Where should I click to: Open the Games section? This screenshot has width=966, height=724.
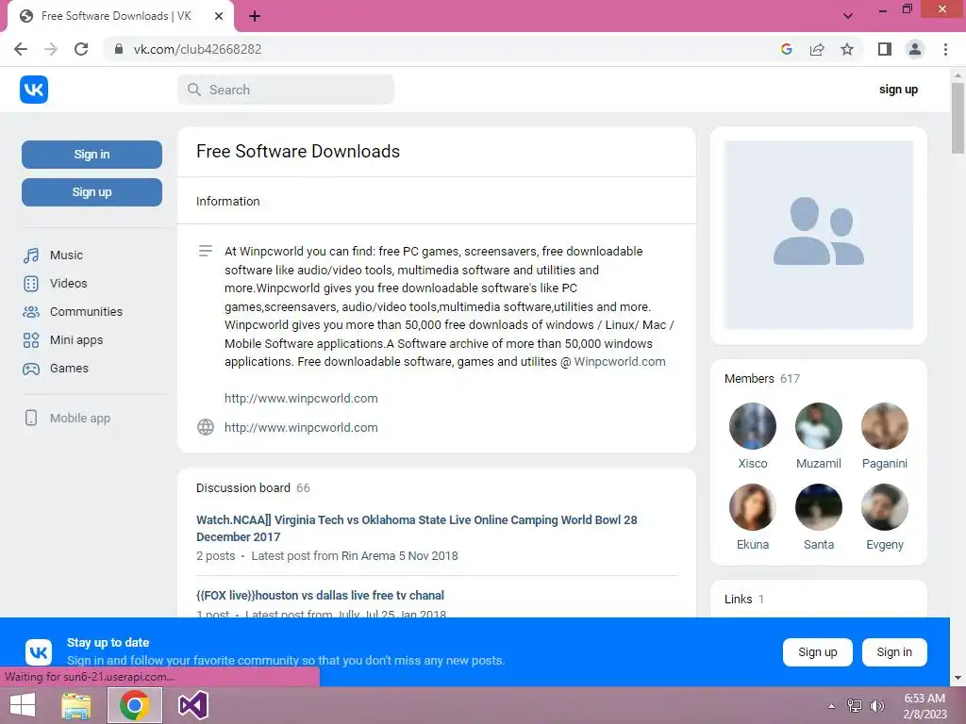click(x=56, y=369)
